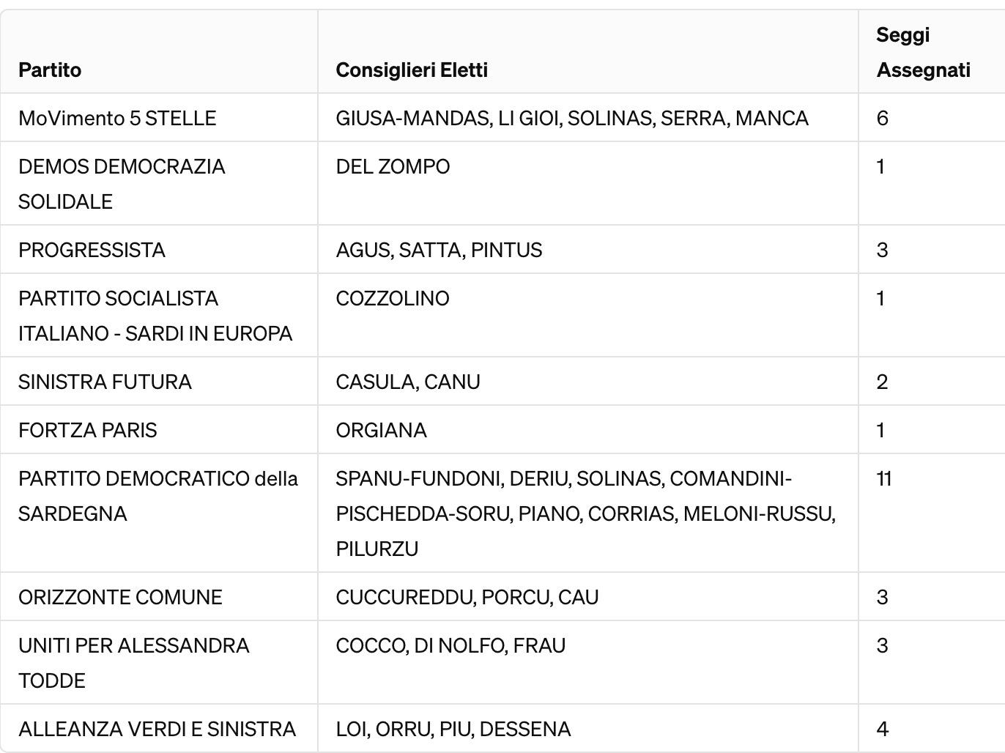
Task: Click the Seggi Assegnati column header
Action: 923,53
